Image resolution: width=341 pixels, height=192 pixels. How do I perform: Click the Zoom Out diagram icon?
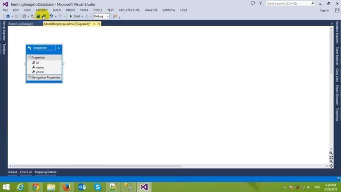tap(331, 162)
